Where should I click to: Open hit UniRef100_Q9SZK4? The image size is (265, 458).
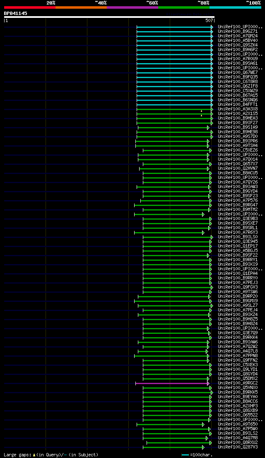point(238,45)
